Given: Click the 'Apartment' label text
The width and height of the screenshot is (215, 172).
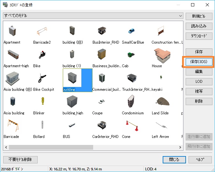Looking at the screenshot, I should (x=12, y=42).
